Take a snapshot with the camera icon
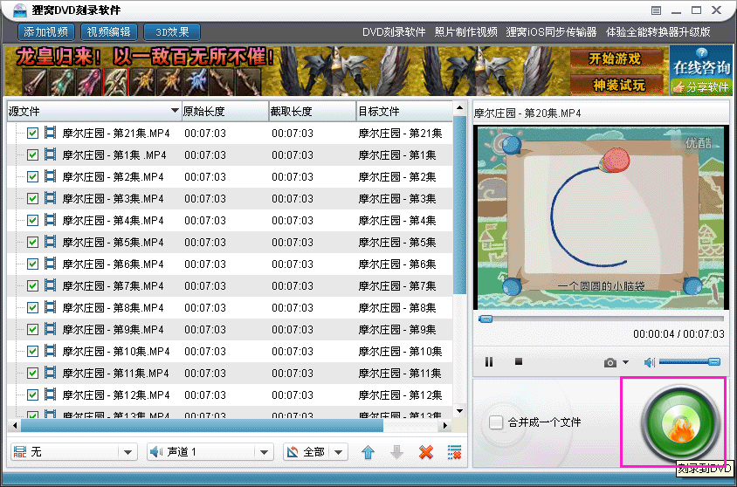The image size is (737, 487). pos(610,362)
